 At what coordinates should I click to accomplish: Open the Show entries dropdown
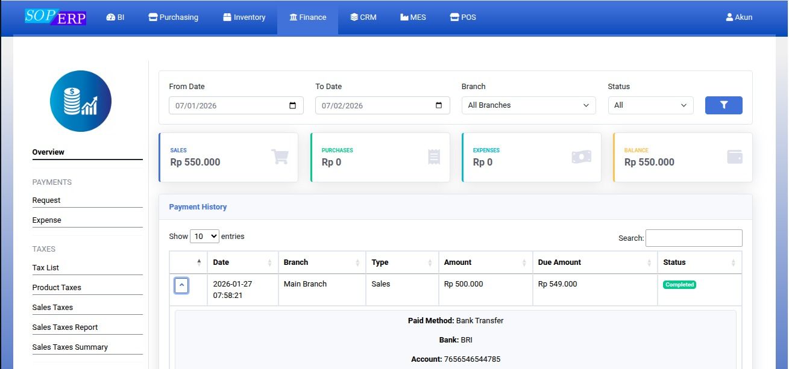click(205, 236)
